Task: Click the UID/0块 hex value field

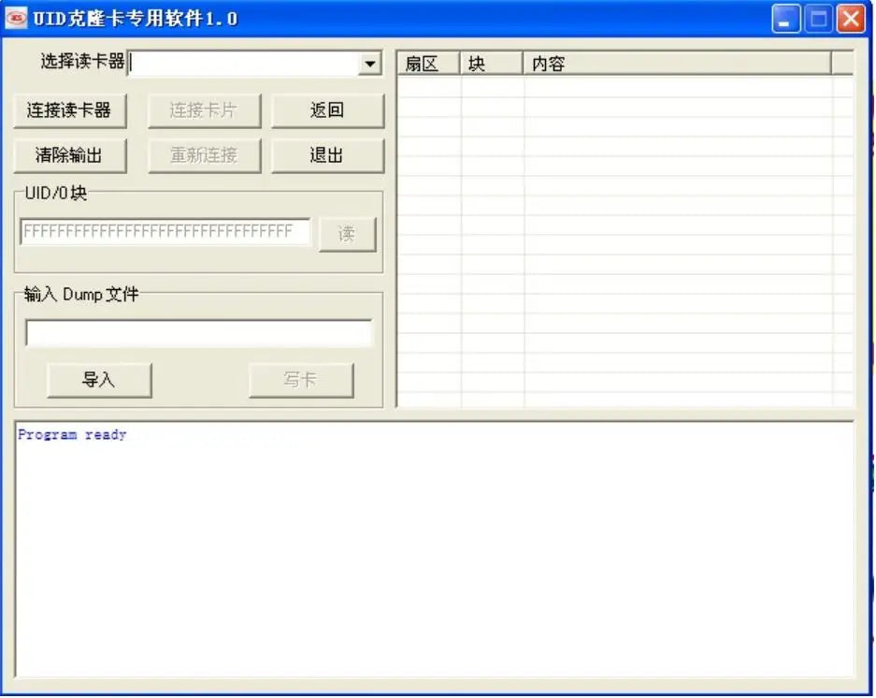Action: [x=165, y=231]
